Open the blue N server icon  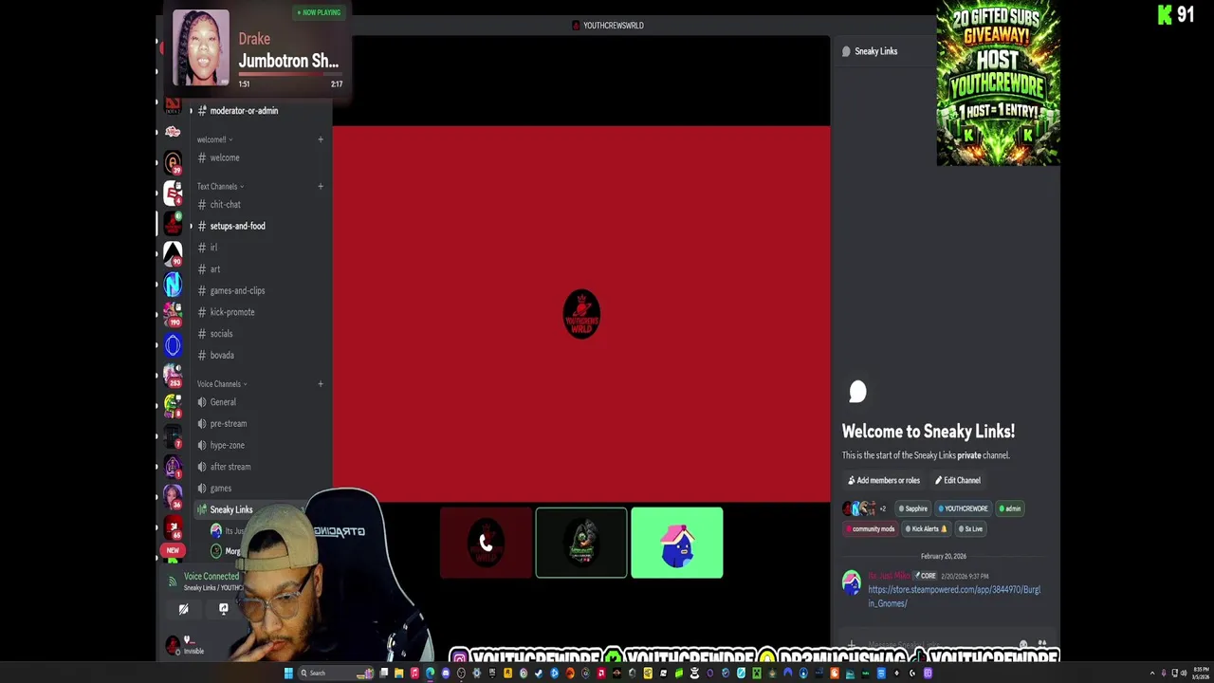[x=173, y=284]
